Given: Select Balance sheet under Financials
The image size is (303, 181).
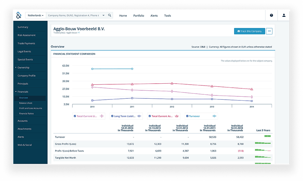Looking at the screenshot, I should tap(26, 103).
